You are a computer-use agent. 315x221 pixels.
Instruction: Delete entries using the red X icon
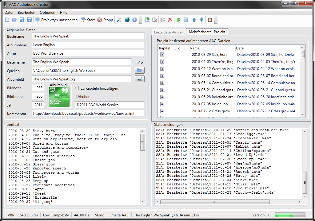(170, 20)
